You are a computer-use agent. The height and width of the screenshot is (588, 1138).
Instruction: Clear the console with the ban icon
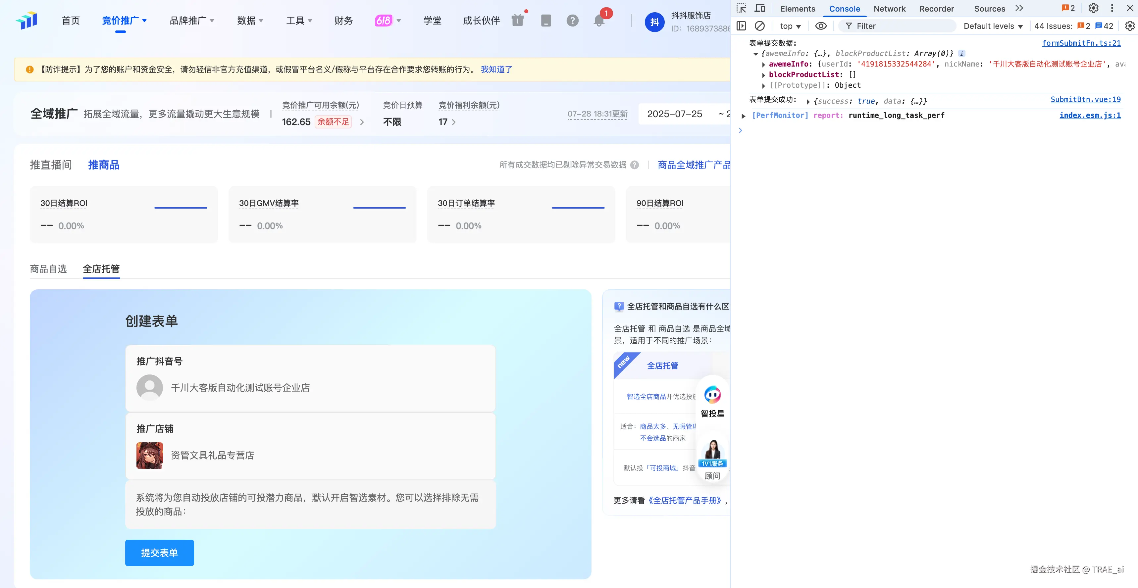(759, 26)
